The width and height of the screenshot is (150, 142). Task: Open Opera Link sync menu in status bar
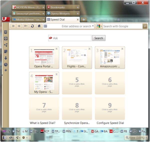11,137
